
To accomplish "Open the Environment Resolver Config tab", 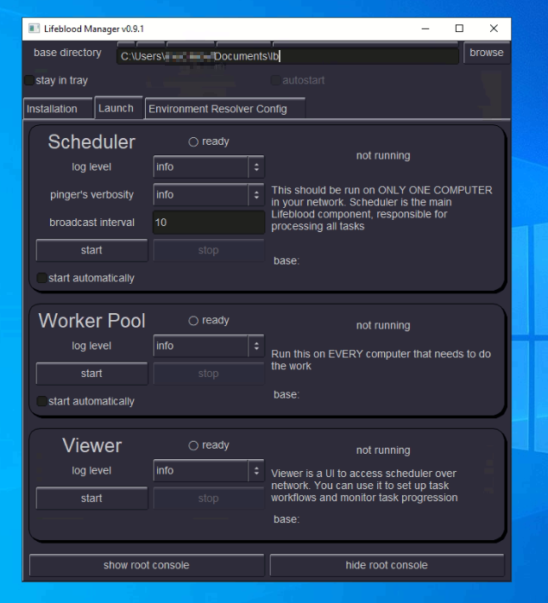I will pos(225,109).
